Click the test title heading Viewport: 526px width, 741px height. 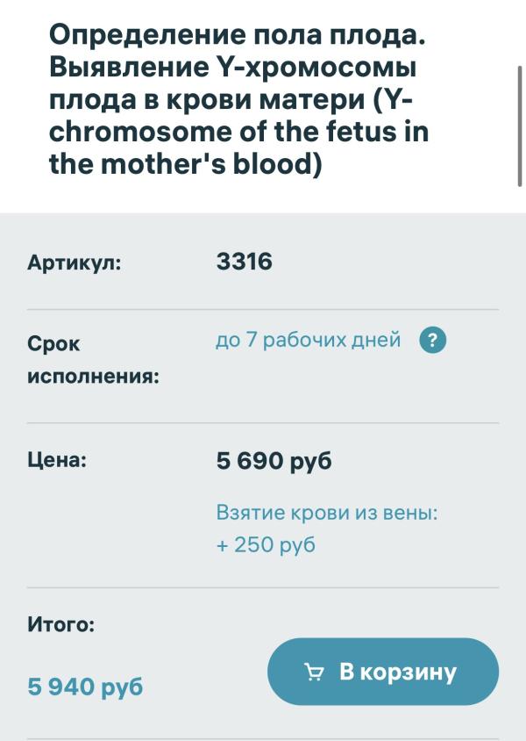[x=238, y=99]
